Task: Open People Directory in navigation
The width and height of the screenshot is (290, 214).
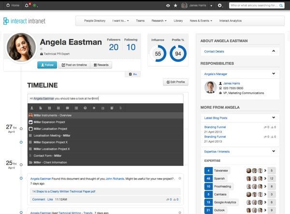Action: click(95, 21)
